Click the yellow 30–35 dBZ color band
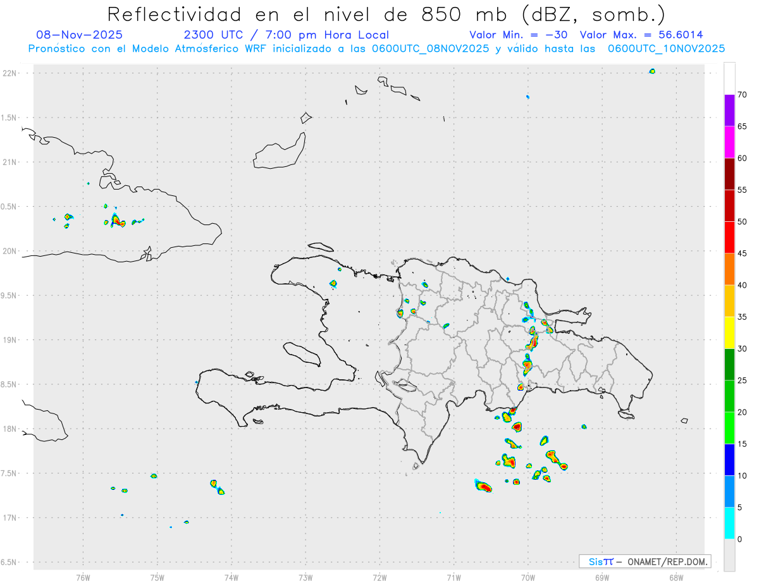 click(x=729, y=333)
